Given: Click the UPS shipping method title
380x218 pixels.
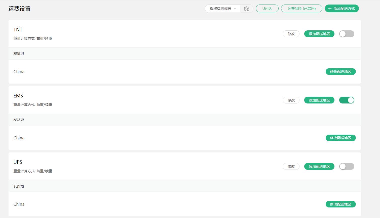Looking at the screenshot, I should pyautogui.click(x=18, y=162).
